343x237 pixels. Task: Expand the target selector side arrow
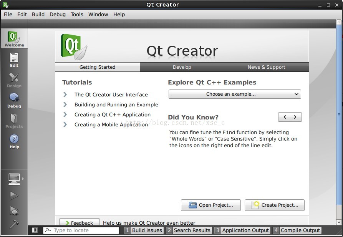click(23, 179)
